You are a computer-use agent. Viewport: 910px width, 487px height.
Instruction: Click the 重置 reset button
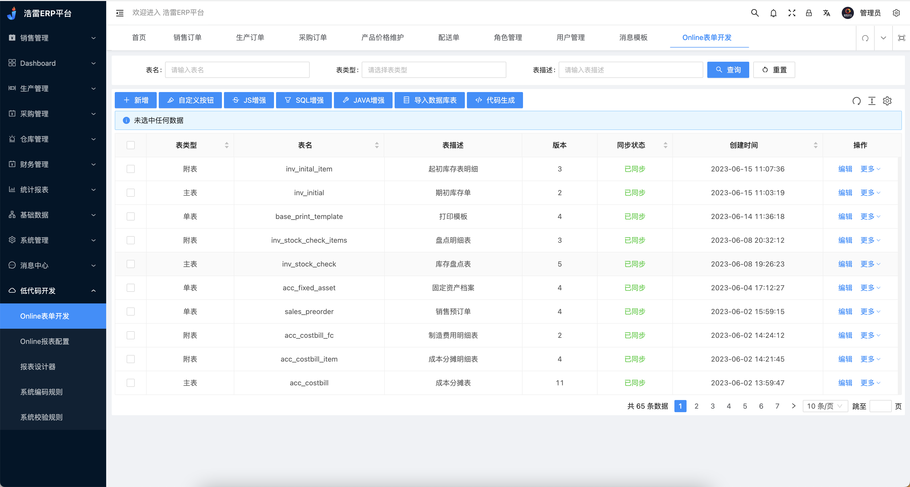pyautogui.click(x=774, y=70)
